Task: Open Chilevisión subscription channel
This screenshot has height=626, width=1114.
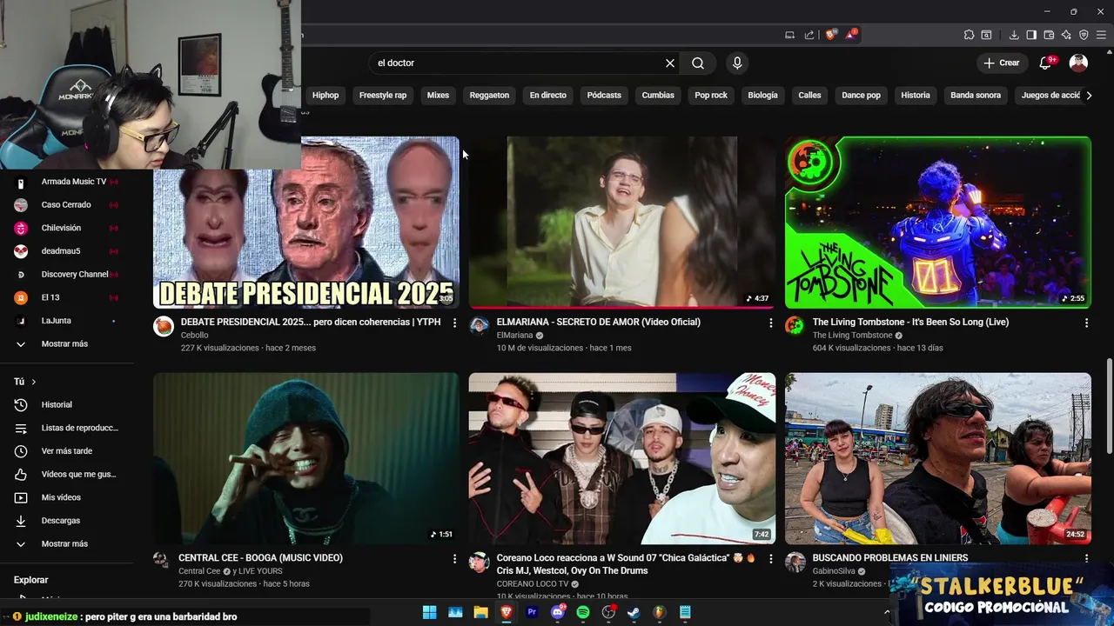Action: coord(67,228)
